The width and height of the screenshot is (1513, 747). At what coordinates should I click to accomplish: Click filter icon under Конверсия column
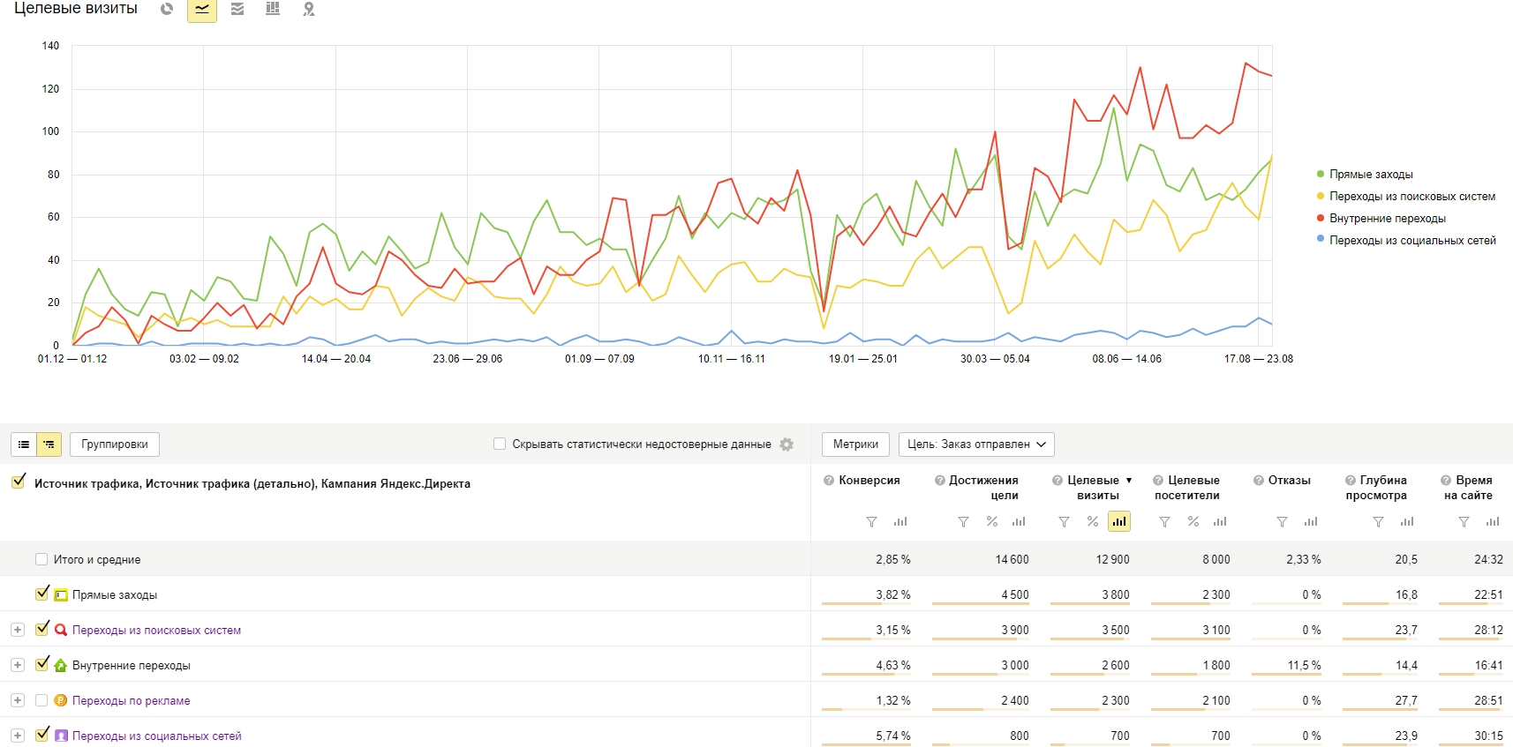click(x=871, y=522)
